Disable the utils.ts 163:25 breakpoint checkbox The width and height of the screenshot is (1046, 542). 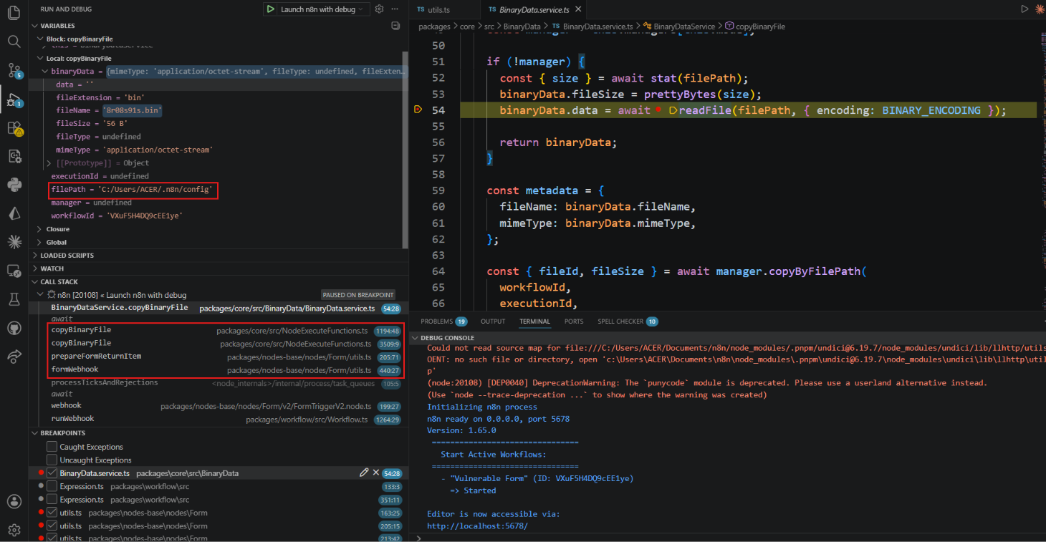pos(52,513)
